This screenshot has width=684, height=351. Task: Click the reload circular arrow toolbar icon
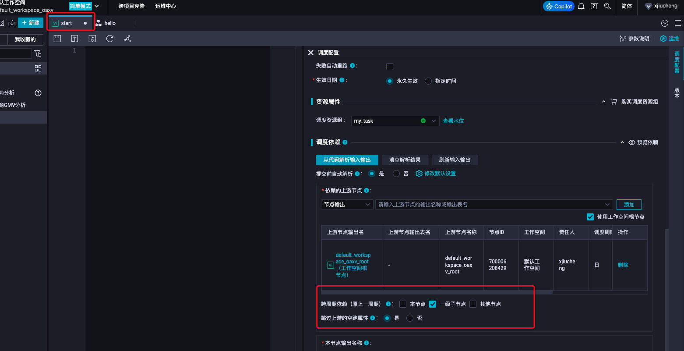pos(110,39)
